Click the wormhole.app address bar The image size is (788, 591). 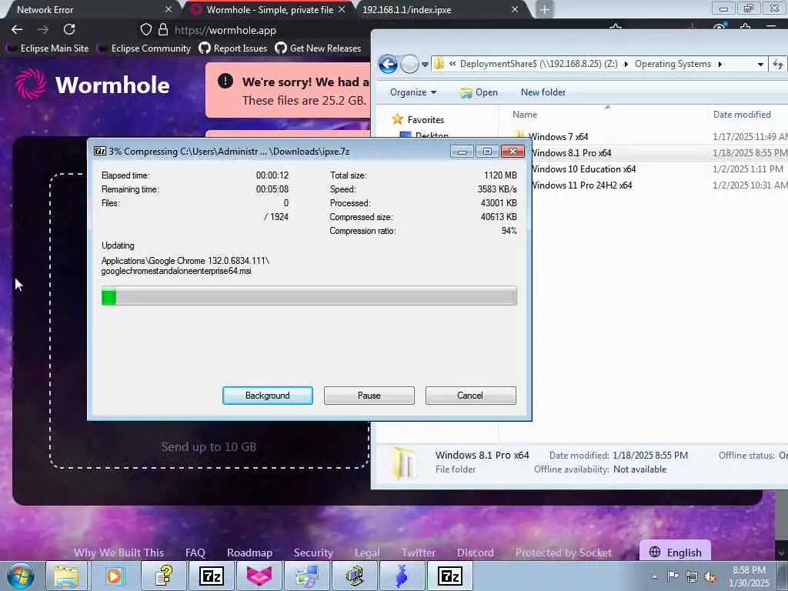coord(225,30)
